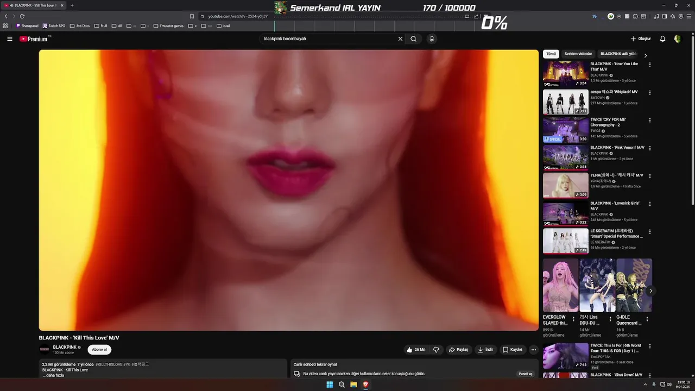The height and width of the screenshot is (391, 695).
Task: Open the BLACKPINK 'Lovesick Girls' M/V title
Action: 615,206
